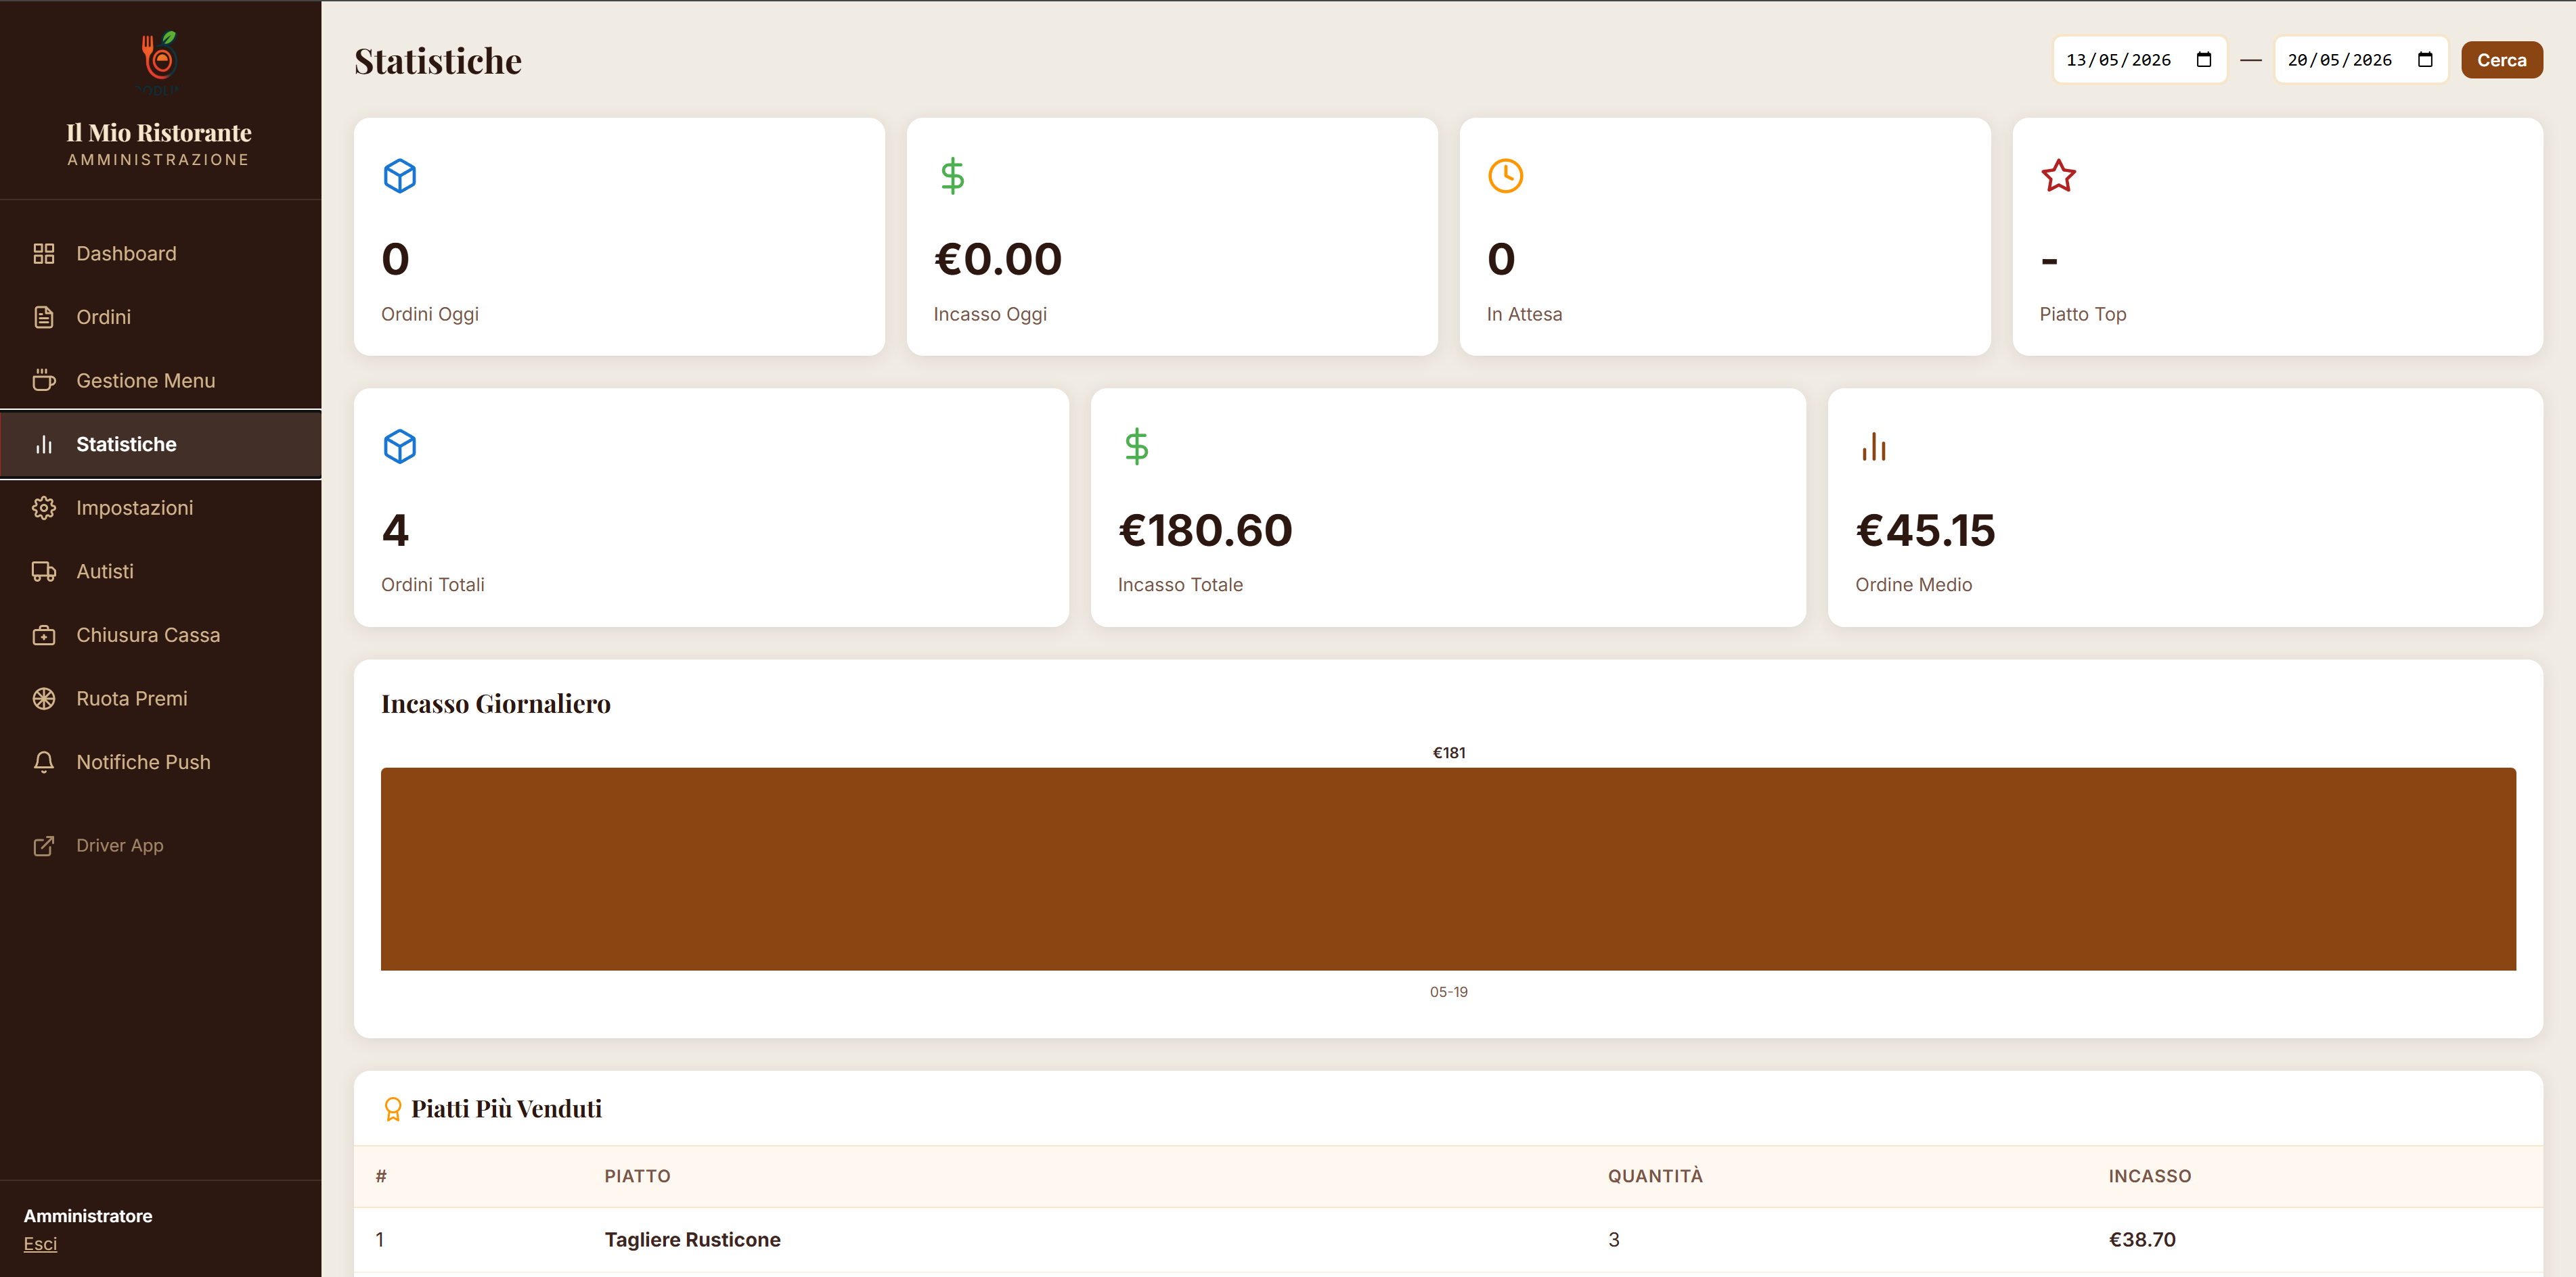Click the INCASSO column header
This screenshot has height=1277, width=2576.
pos(2150,1176)
